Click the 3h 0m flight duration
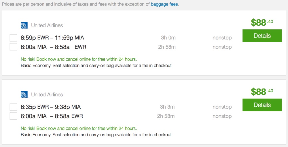288x147 pixels. [x=168, y=38]
